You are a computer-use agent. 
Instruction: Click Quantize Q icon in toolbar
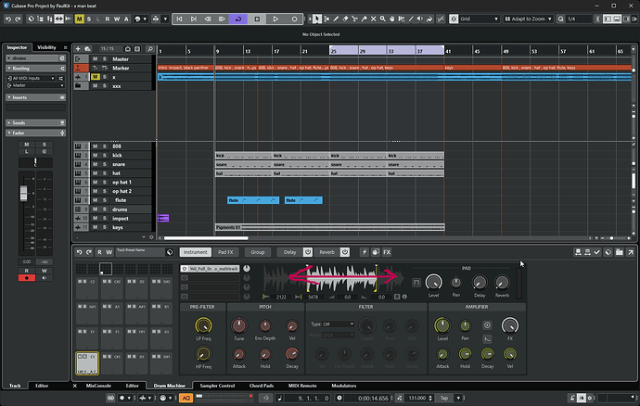click(x=561, y=19)
